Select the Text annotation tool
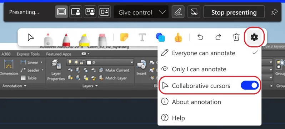 pyautogui.click(x=142, y=37)
